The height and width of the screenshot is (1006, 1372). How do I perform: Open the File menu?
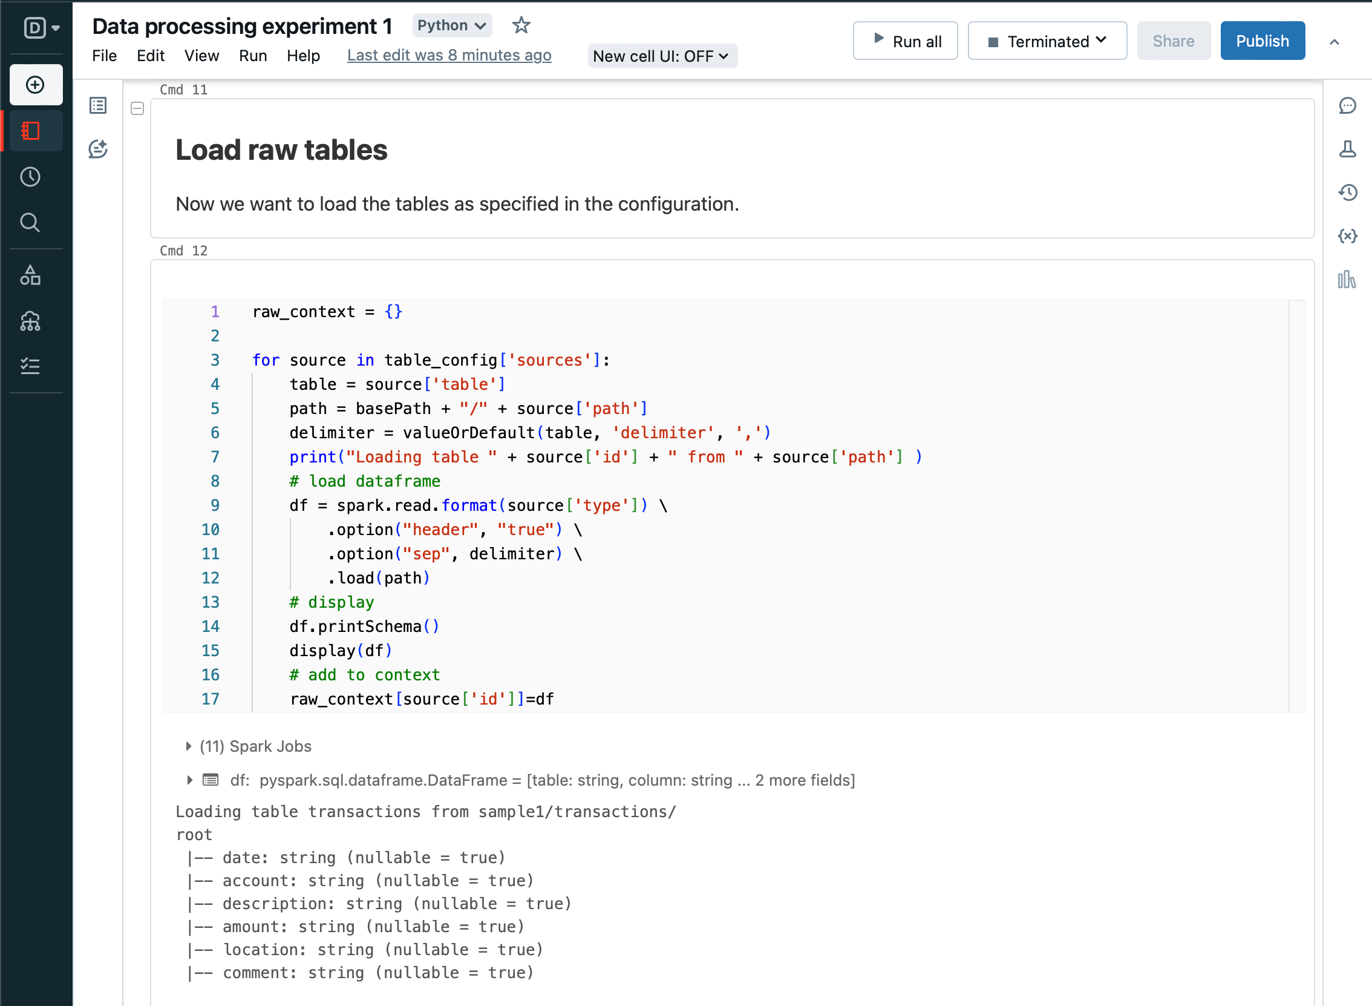click(104, 56)
